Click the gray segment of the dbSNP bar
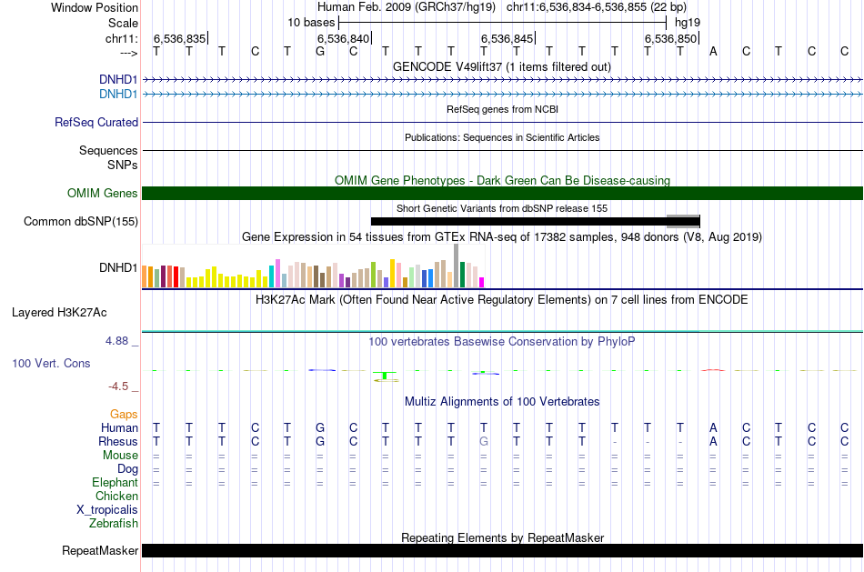Screen dimensions: 864x572 coord(683,222)
